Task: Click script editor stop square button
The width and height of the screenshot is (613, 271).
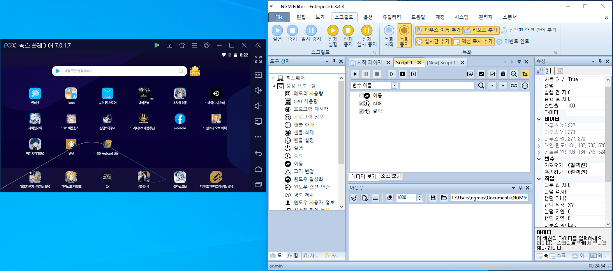Action: click(377, 74)
